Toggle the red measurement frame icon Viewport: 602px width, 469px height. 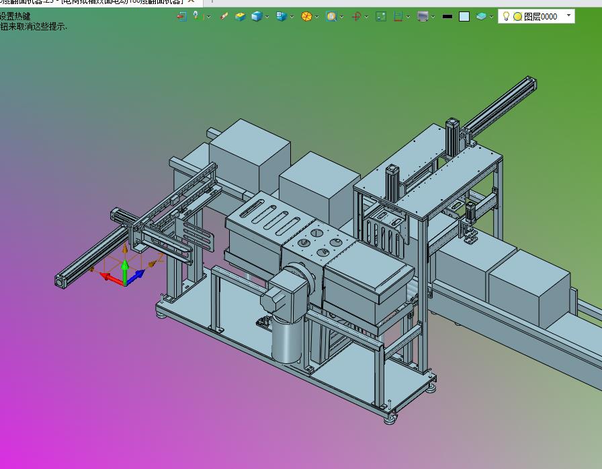(x=398, y=16)
